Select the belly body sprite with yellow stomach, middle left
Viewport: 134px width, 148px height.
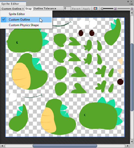click(x=30, y=71)
